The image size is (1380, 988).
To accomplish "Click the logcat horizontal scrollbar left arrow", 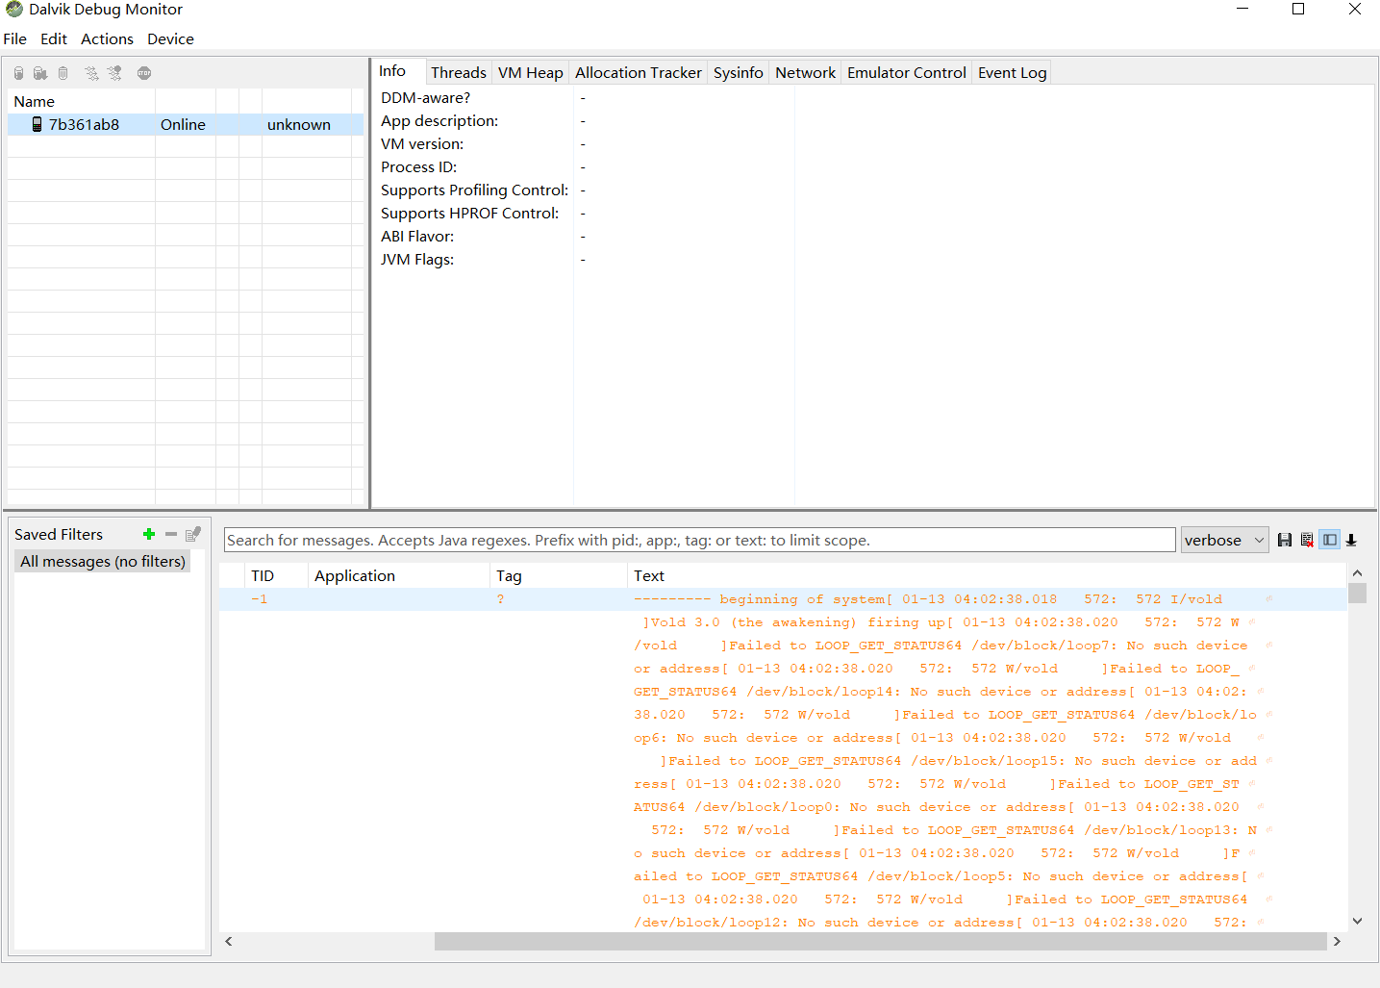I will pos(229,941).
